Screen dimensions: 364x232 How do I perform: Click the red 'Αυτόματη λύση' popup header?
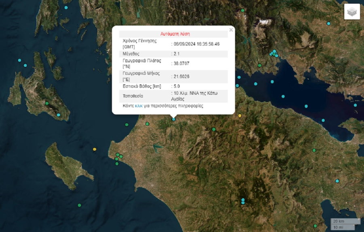175,34
